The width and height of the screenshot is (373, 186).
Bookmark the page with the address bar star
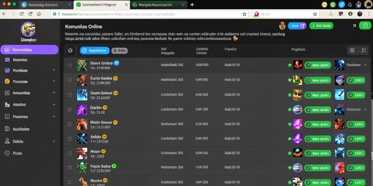click(244, 14)
